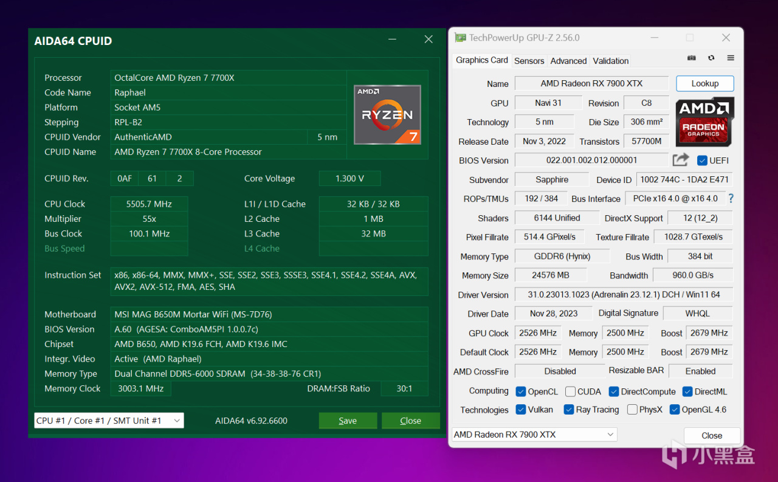The image size is (778, 482).
Task: Enable the CUDA checkbox
Action: click(570, 391)
